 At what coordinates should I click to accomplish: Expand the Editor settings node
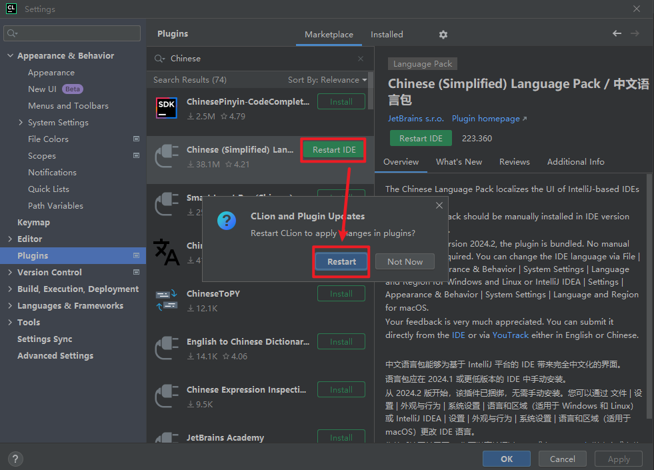coord(10,239)
